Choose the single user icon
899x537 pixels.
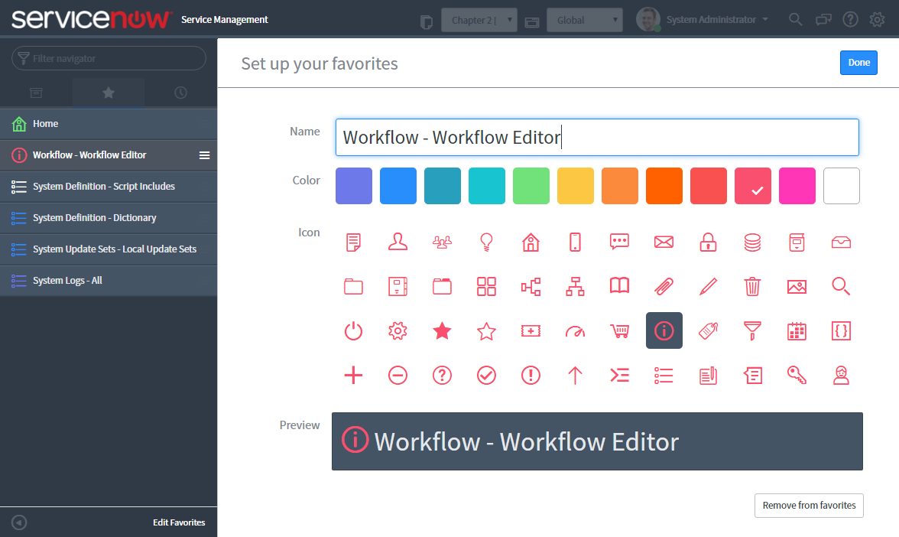[398, 242]
